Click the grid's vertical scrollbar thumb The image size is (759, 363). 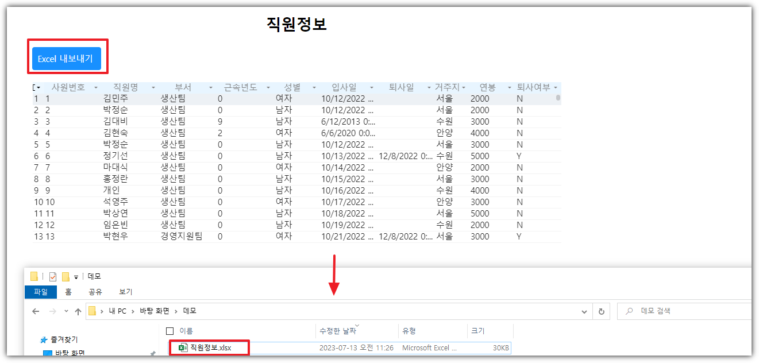click(558, 98)
